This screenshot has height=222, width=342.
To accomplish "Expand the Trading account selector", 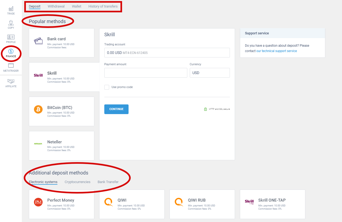I will [x=167, y=53].
